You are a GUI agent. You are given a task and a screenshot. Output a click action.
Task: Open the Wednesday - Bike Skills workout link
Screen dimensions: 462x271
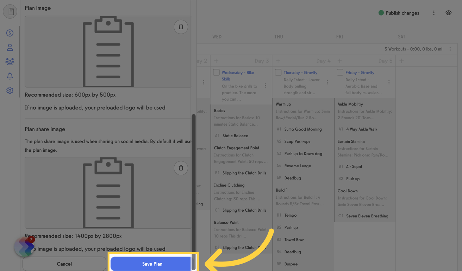pos(238,76)
